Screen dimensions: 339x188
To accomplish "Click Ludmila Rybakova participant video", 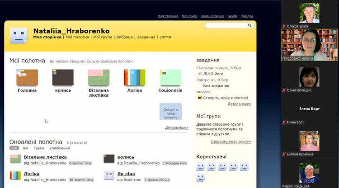I will [309, 141].
